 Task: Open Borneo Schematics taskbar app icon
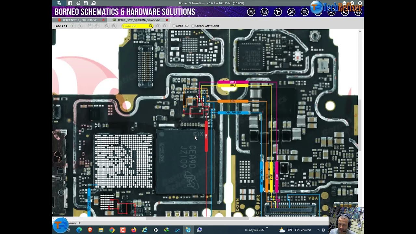coord(188,230)
